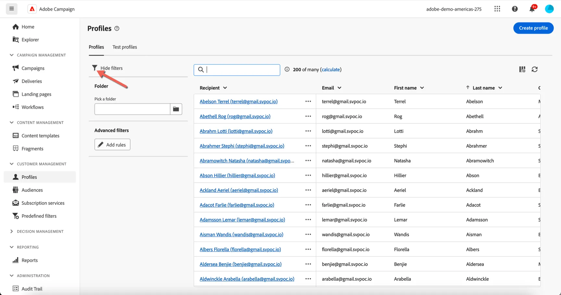Click the Add rules button
The height and width of the screenshot is (295, 561).
click(112, 145)
